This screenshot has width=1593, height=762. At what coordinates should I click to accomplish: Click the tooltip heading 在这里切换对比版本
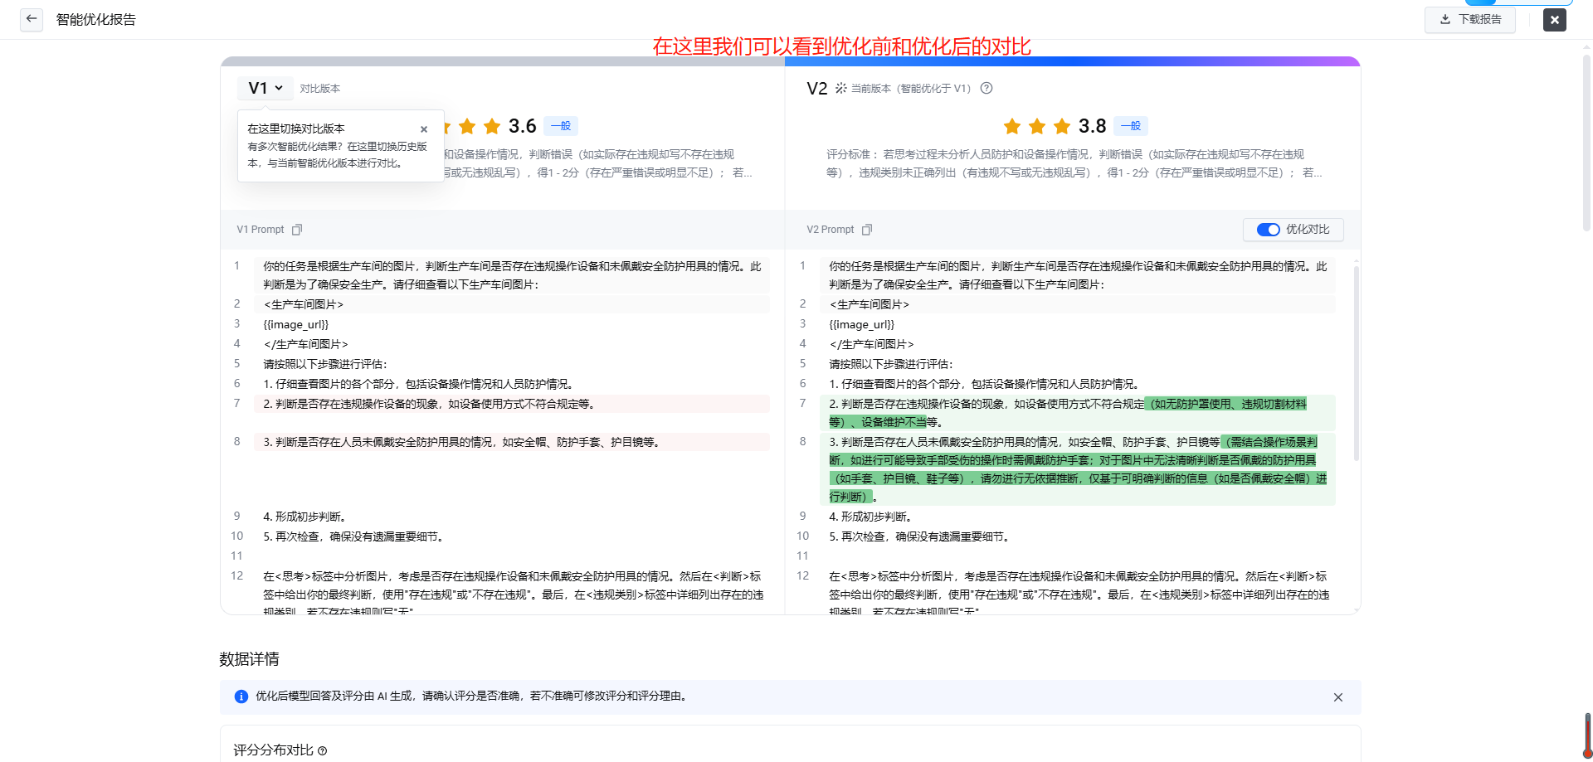(x=296, y=129)
